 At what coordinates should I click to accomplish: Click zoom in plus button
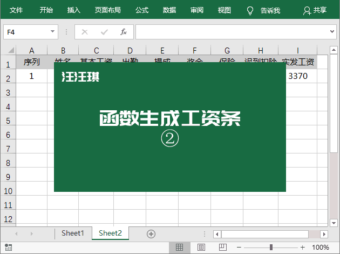302,248
